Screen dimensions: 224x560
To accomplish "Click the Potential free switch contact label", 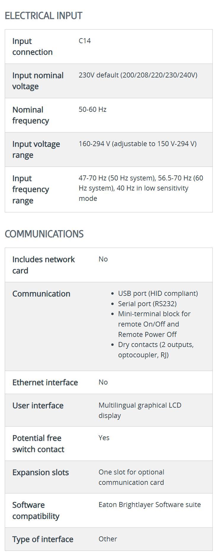I will coord(38,443).
